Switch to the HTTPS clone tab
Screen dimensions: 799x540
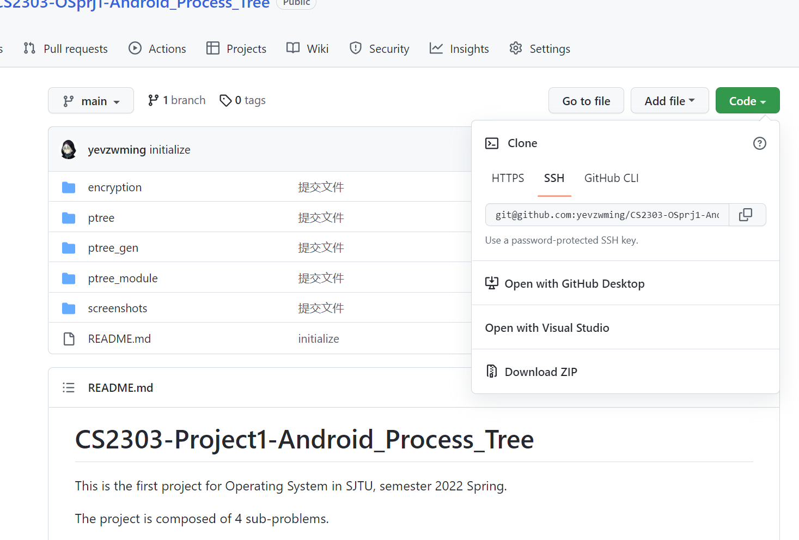click(x=508, y=178)
